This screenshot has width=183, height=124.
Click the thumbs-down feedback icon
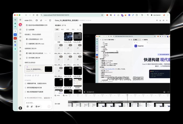tap(36, 76)
